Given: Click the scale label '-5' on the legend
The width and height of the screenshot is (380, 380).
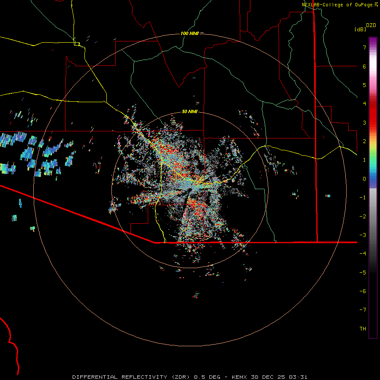Looking at the screenshot, I should pyautogui.click(x=363, y=272).
